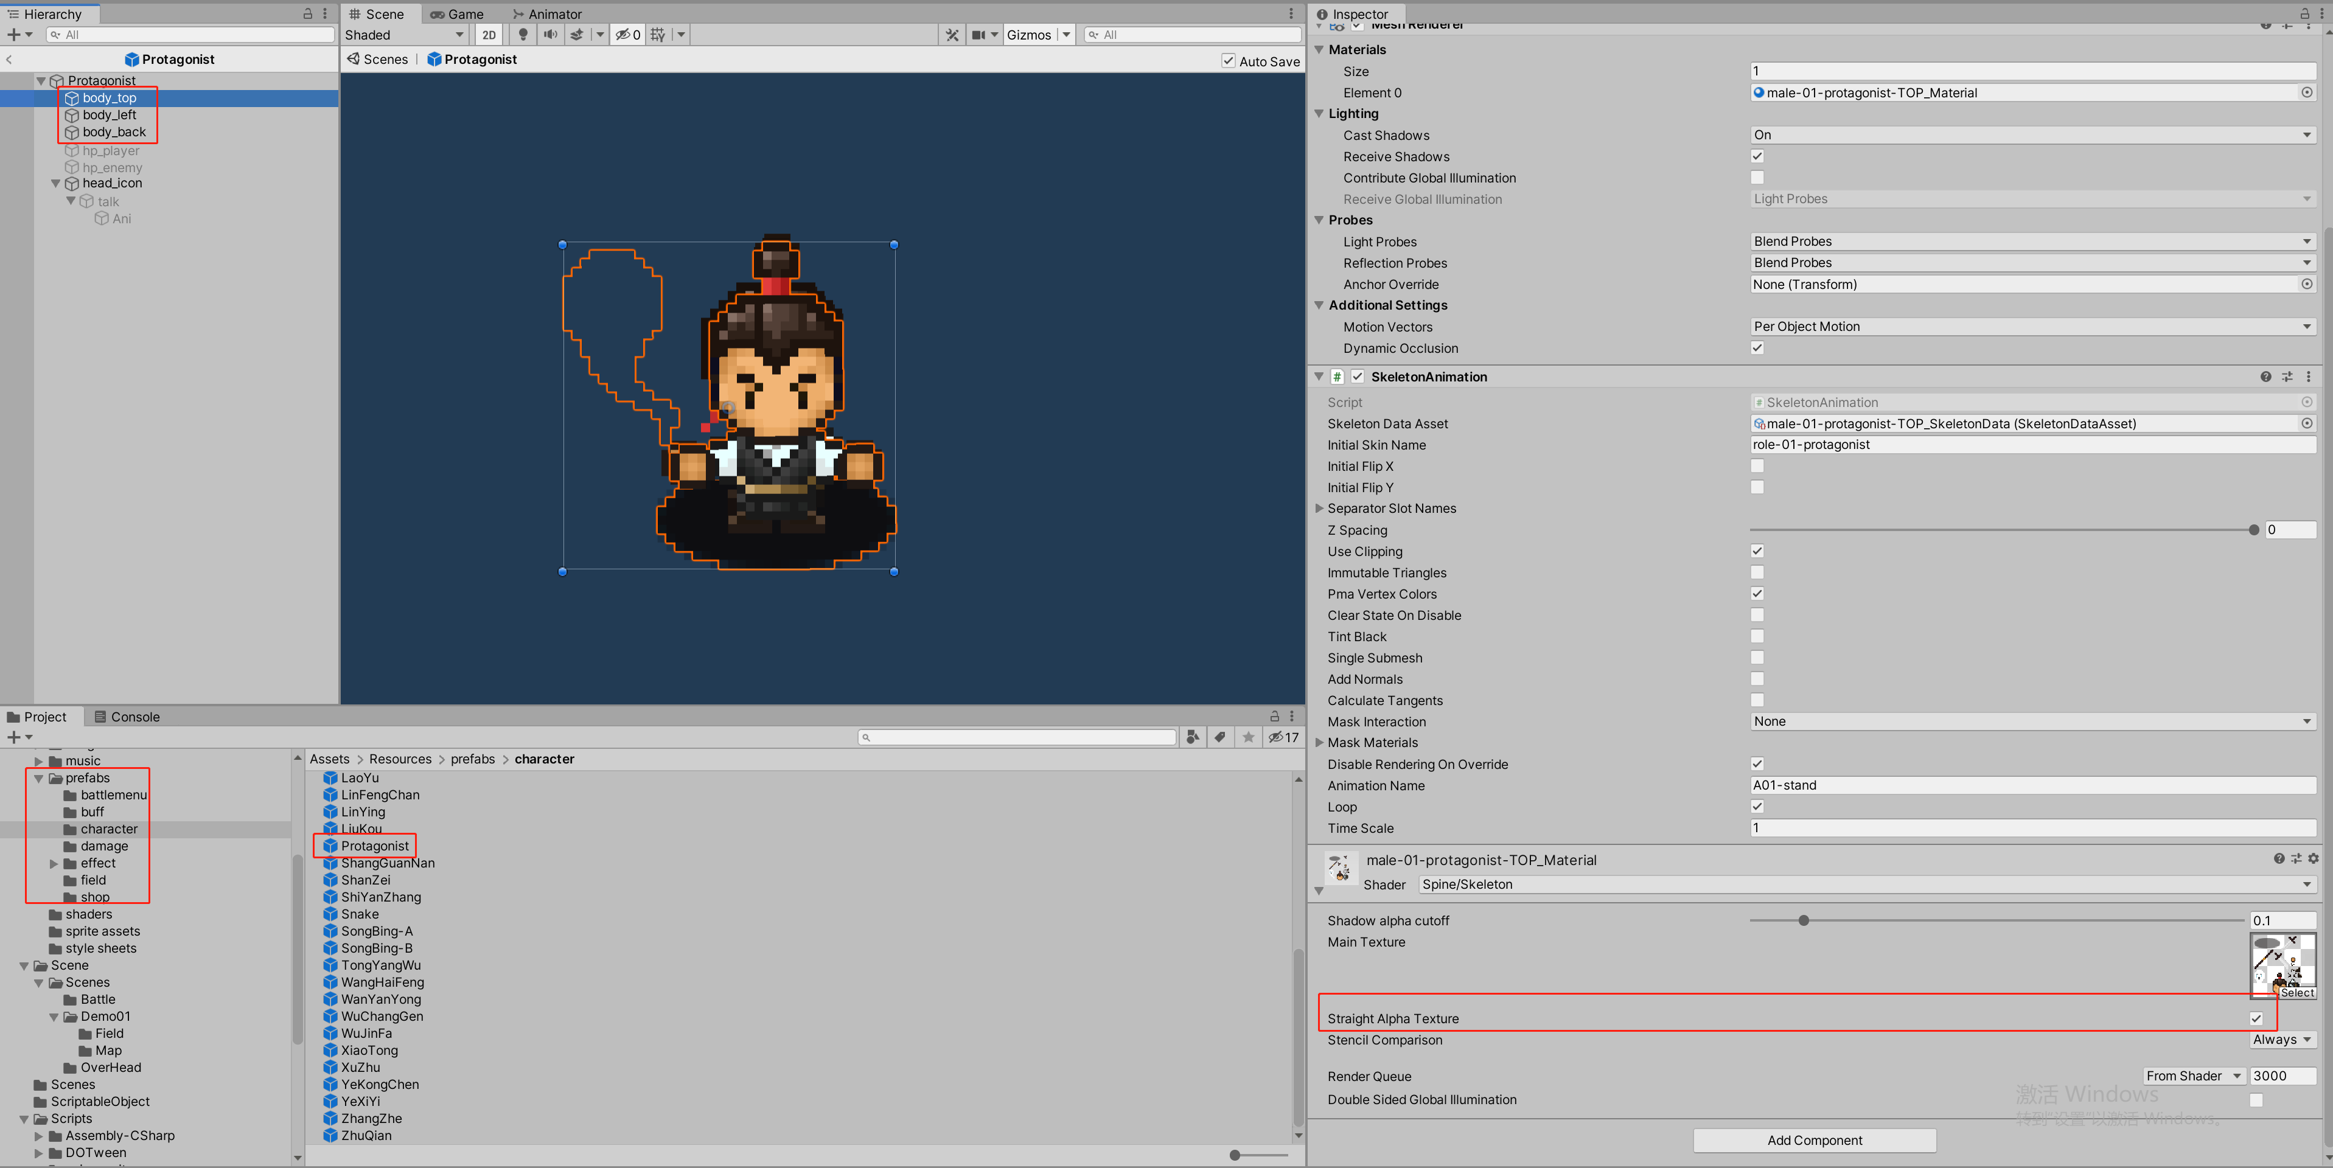Disable the Auto Save checkbox
Image resolution: width=2333 pixels, height=1168 pixels.
coord(1228,61)
